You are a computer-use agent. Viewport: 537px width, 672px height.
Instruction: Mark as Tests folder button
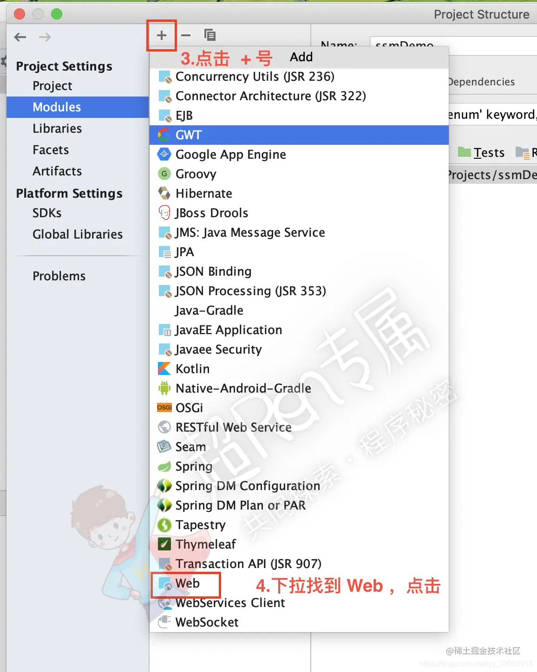pyautogui.click(x=481, y=153)
